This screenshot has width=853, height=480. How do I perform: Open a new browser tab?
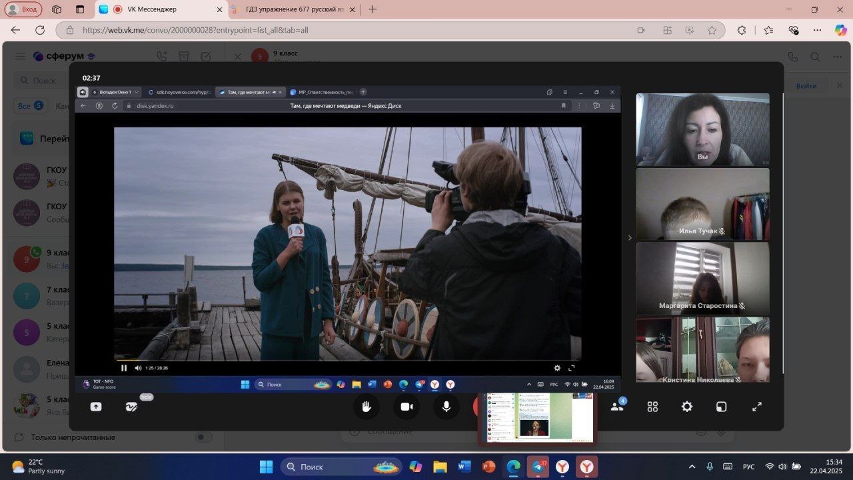click(373, 9)
